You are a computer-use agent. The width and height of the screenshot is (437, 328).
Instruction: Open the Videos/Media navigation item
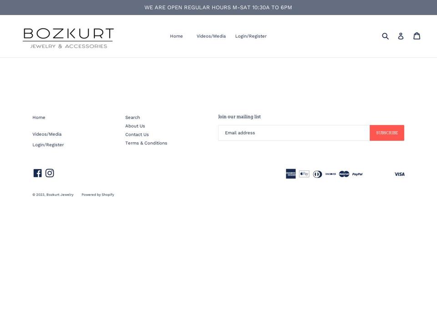(211, 36)
